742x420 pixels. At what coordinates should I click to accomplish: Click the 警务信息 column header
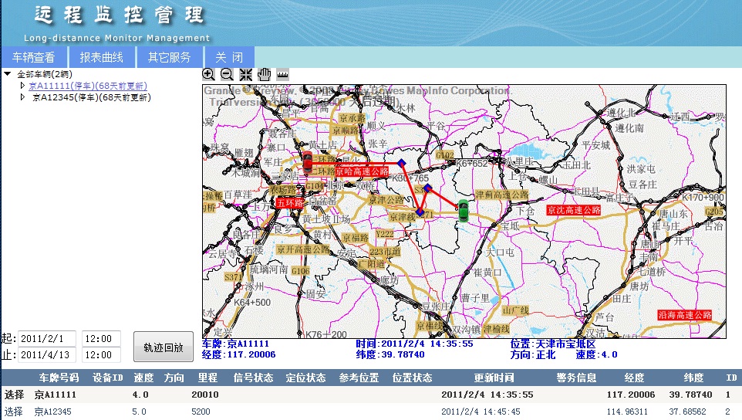click(x=576, y=378)
